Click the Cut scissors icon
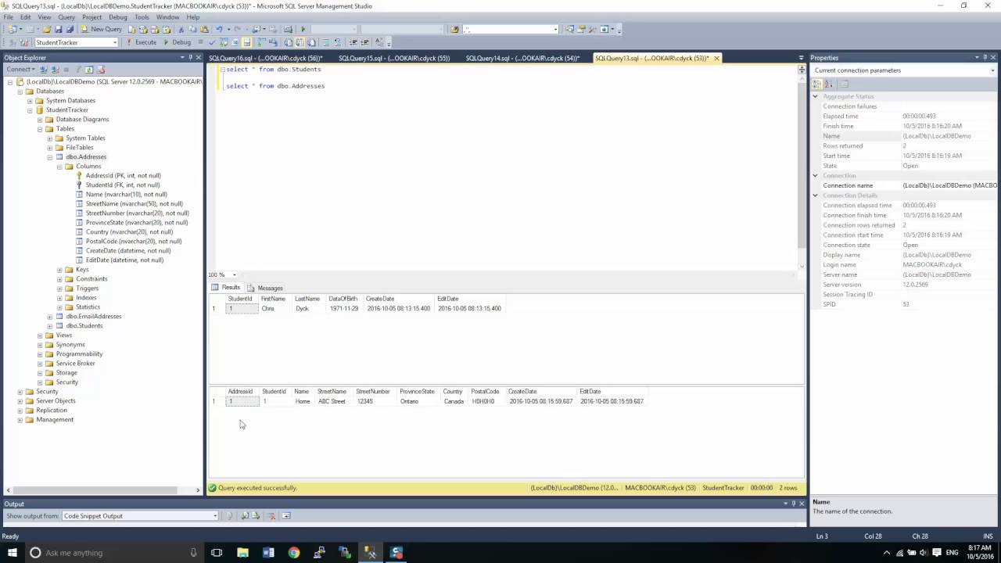This screenshot has width=1001, height=563. pos(181,29)
